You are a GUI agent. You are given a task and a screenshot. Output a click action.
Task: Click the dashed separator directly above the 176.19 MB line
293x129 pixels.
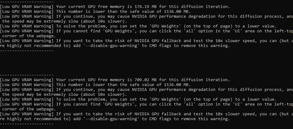(x=27, y=2)
